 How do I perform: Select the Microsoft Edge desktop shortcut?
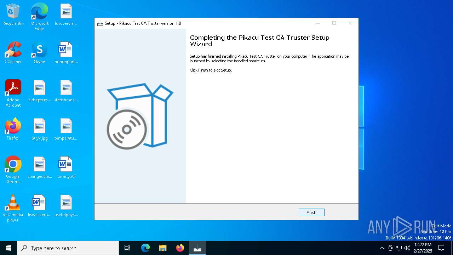39,17
